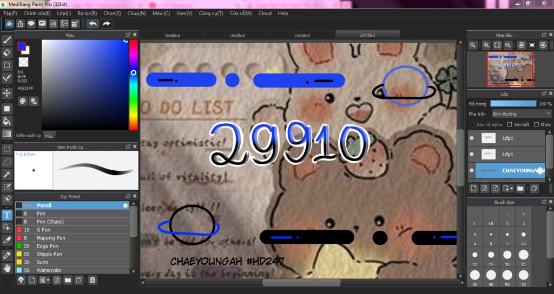Select the Gradient tool

coord(6,134)
